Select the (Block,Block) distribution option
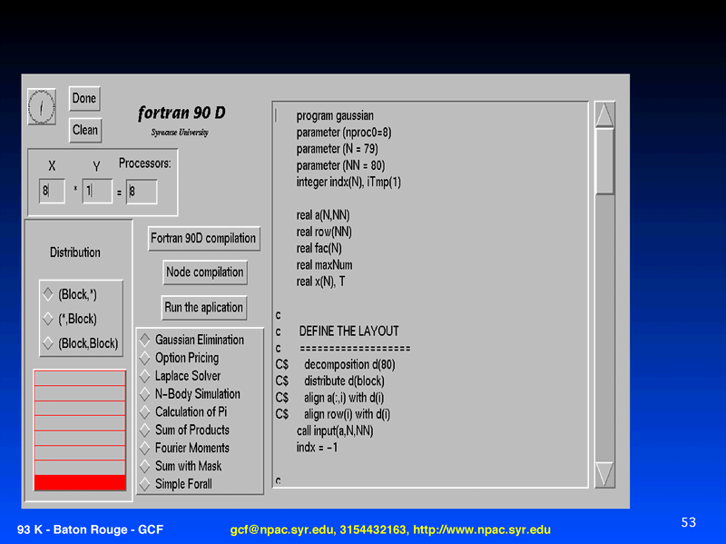726x544 pixels. click(x=81, y=343)
